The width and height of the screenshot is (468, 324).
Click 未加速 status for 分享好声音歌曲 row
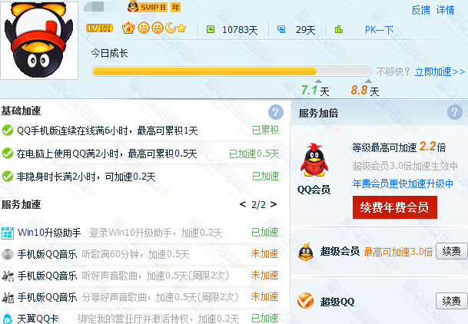pyautogui.click(x=265, y=296)
